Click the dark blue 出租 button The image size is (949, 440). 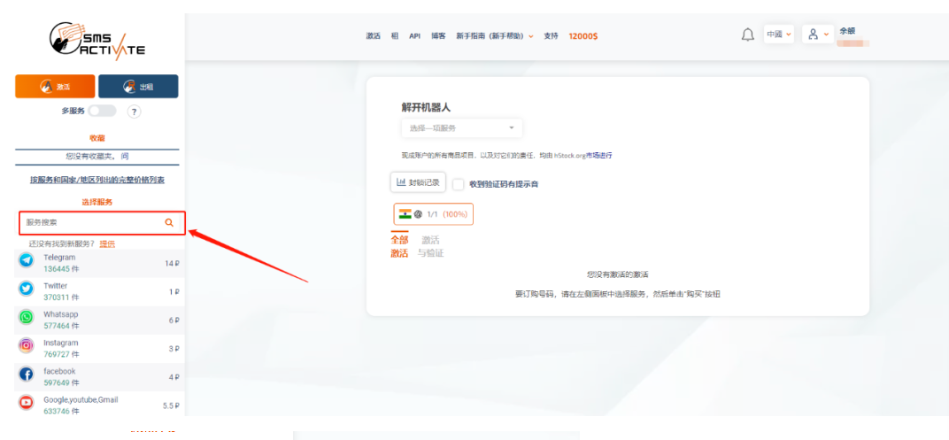tap(138, 87)
